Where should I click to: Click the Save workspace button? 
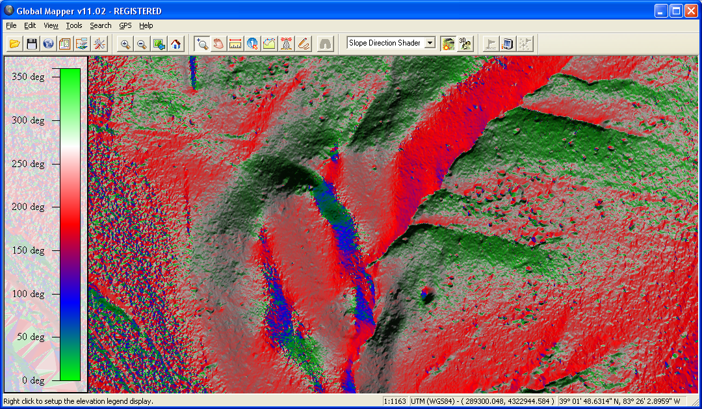[31, 44]
